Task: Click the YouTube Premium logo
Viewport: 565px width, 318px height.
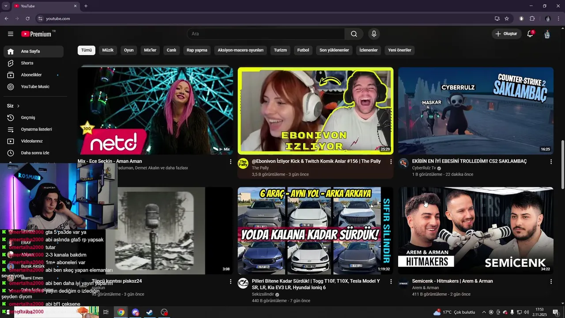Action: click(36, 34)
